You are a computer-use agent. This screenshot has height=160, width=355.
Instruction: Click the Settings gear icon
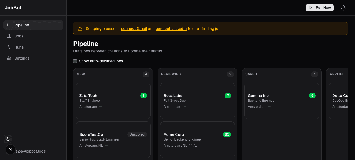coord(9,58)
